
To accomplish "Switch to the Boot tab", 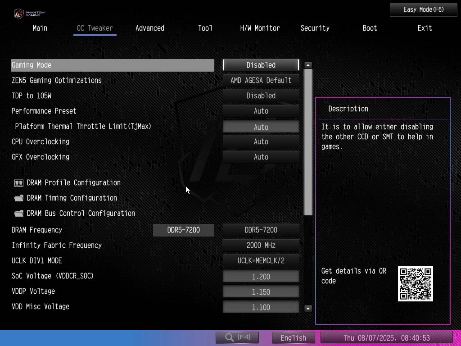I will click(x=369, y=28).
